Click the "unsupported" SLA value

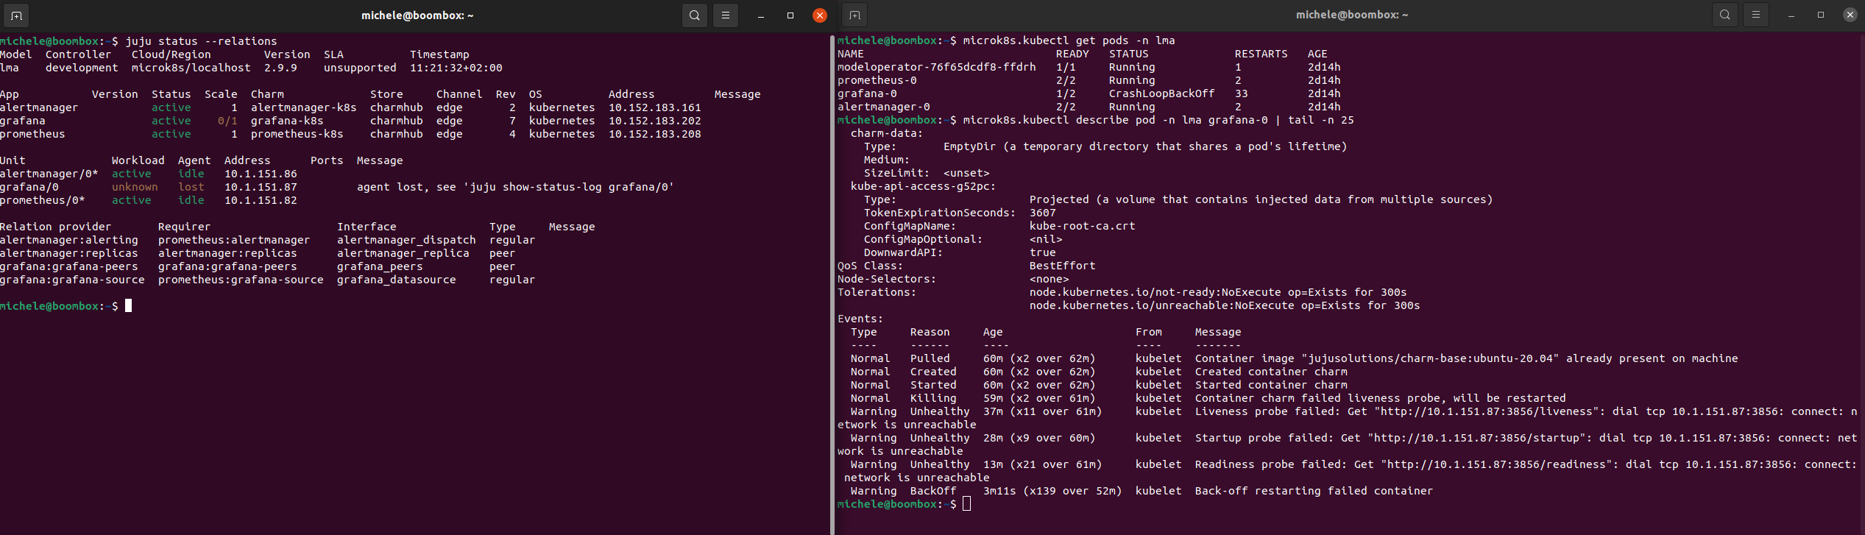click(x=360, y=68)
